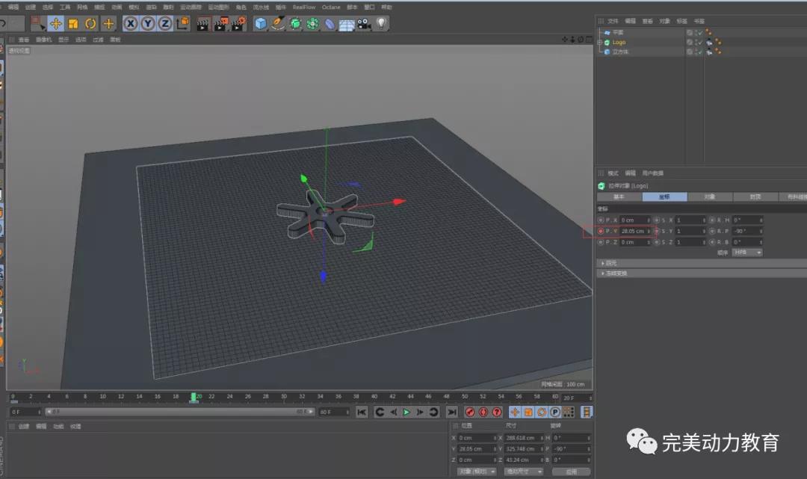Image resolution: width=807 pixels, height=479 pixels.
Task: Switch to the 坐标 tab in attributes
Action: [664, 197]
